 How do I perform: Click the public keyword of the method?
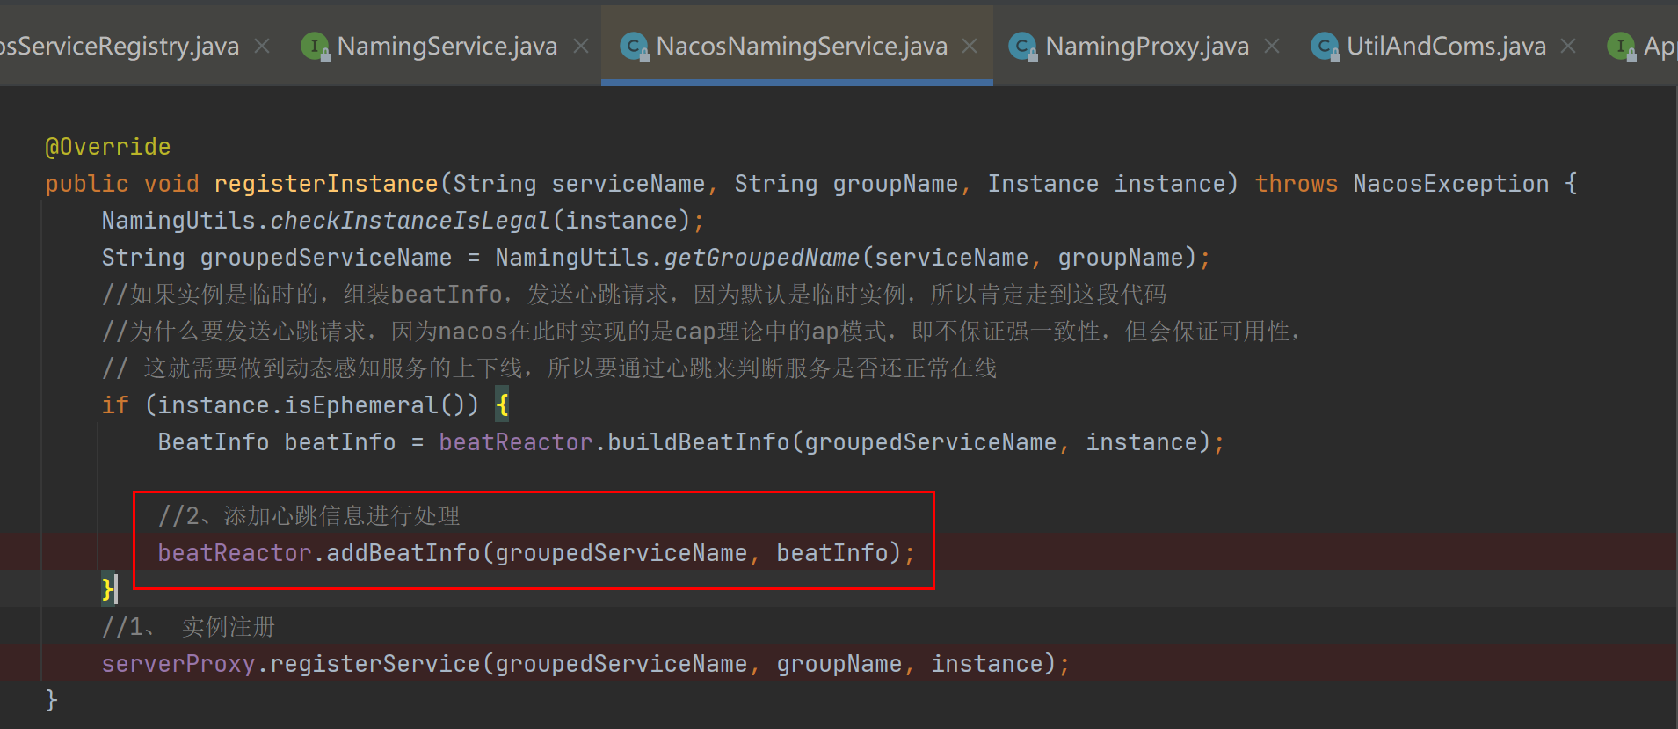(x=87, y=184)
